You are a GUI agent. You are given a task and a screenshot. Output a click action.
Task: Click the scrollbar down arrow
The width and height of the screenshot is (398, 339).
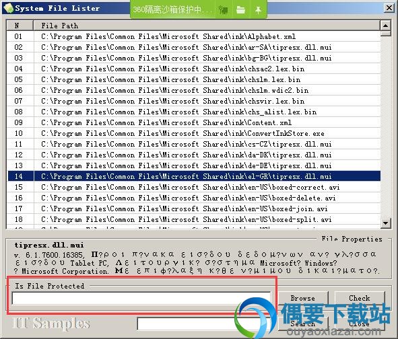(385, 223)
